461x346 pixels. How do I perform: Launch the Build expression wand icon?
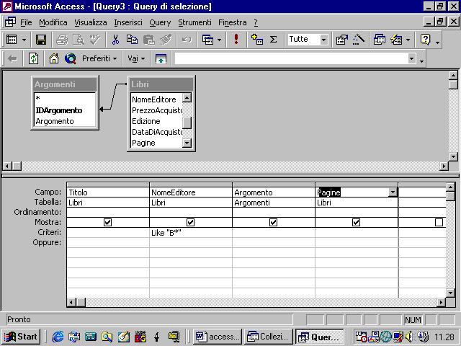(359, 40)
